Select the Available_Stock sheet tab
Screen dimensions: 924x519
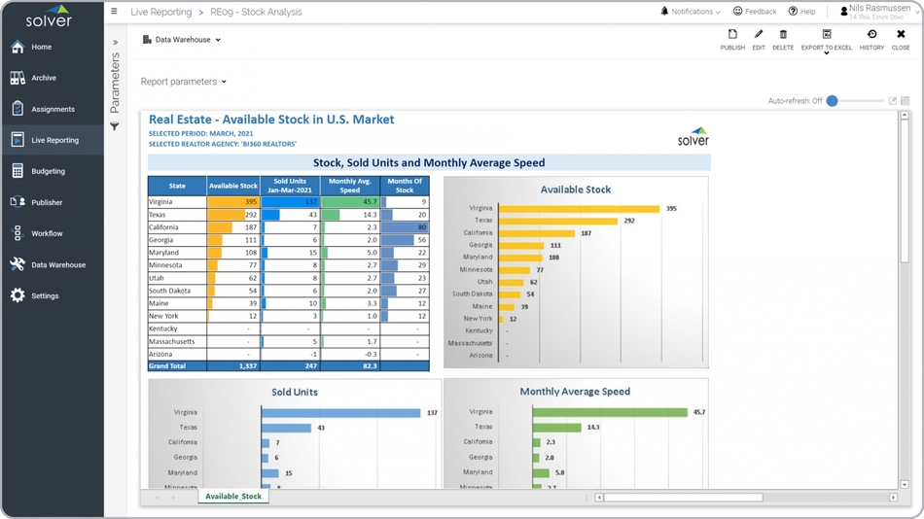click(233, 497)
